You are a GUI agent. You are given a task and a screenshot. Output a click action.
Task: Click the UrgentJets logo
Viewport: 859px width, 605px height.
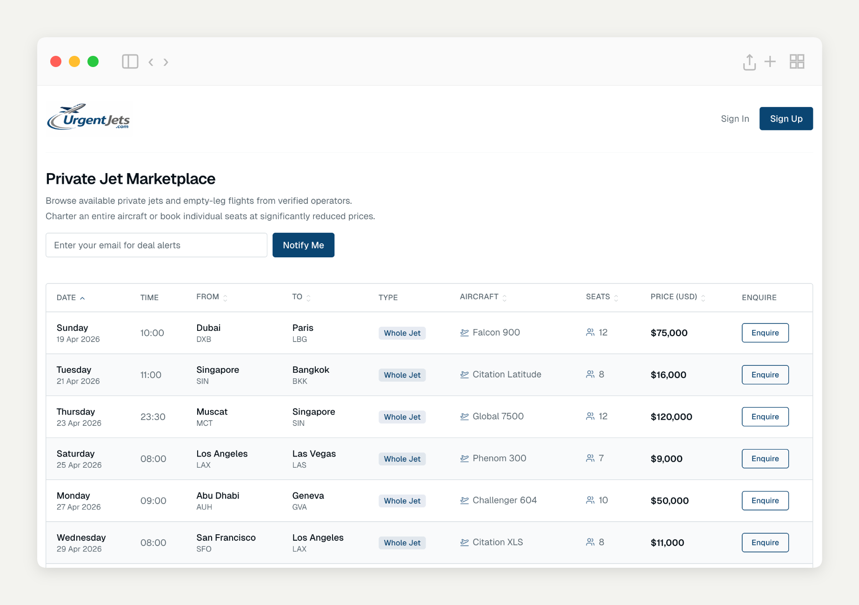point(88,117)
